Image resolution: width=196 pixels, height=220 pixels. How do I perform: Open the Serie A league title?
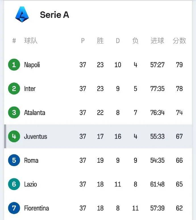coord(54,15)
